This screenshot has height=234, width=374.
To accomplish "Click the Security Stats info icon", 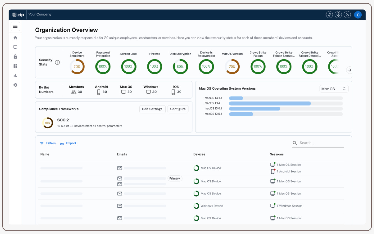I will [x=57, y=62].
